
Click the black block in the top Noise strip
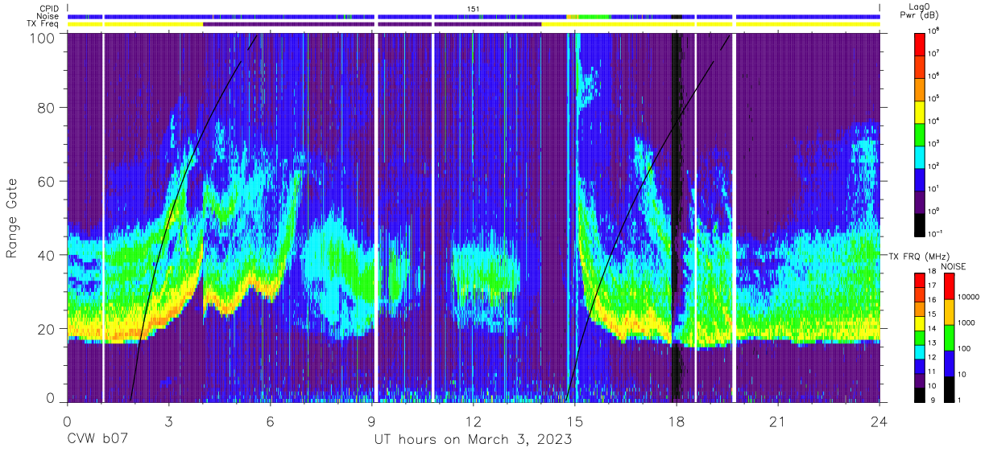tap(677, 16)
